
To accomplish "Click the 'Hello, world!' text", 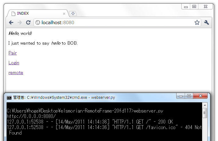I will point(20,33).
